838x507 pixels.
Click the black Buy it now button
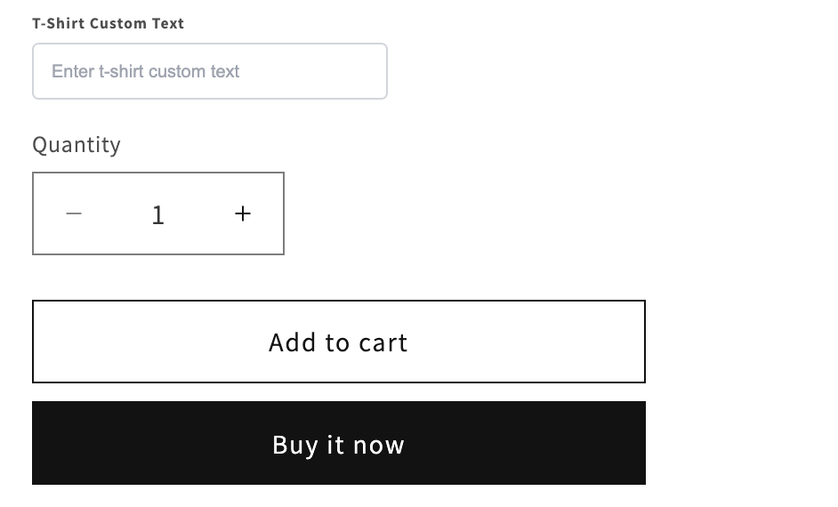[x=338, y=443]
